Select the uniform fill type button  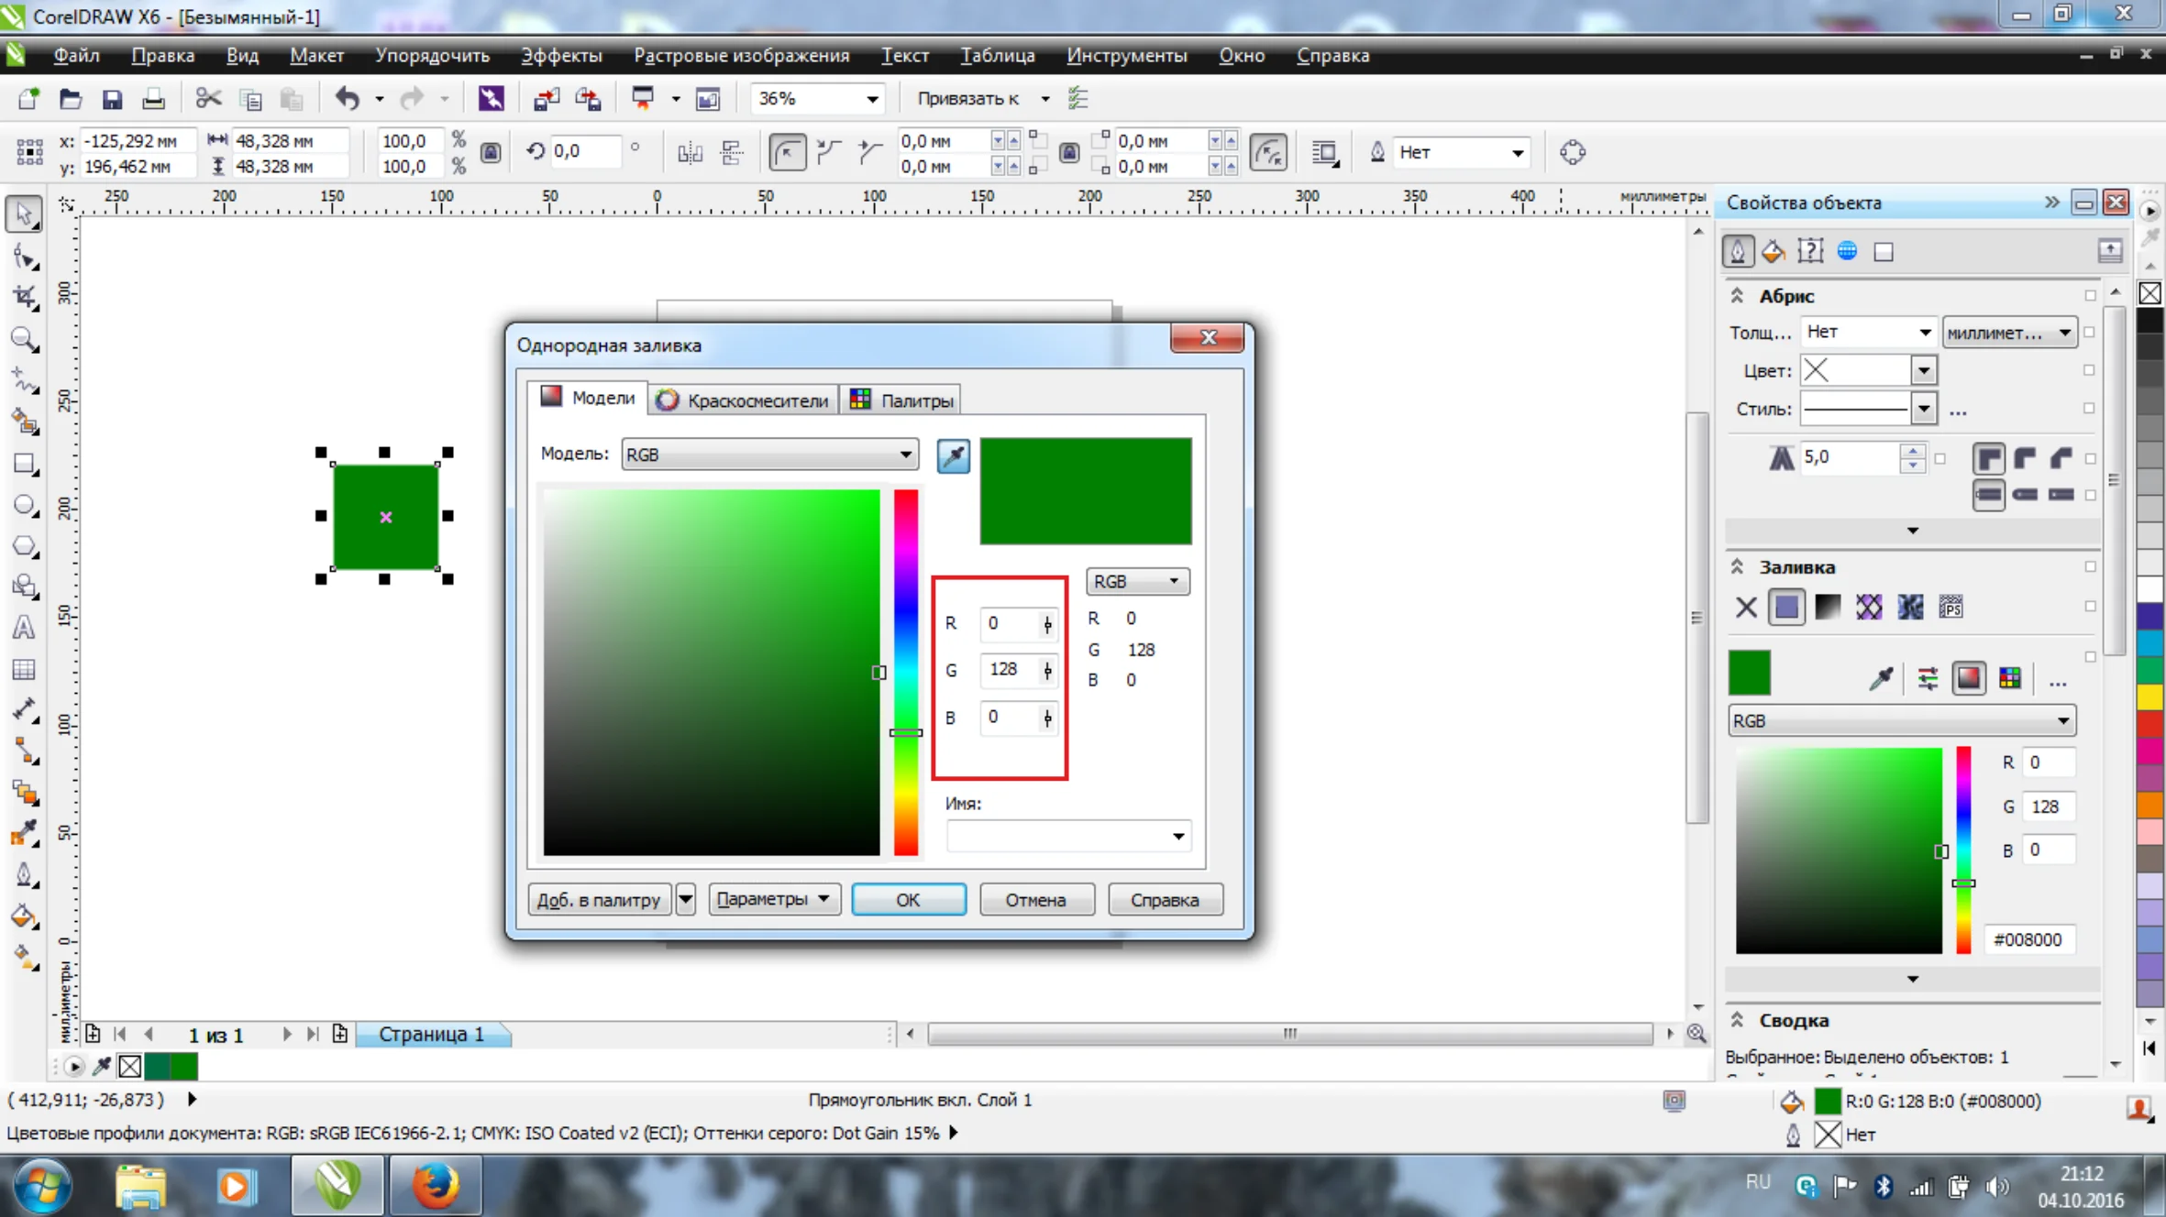coord(1786,607)
